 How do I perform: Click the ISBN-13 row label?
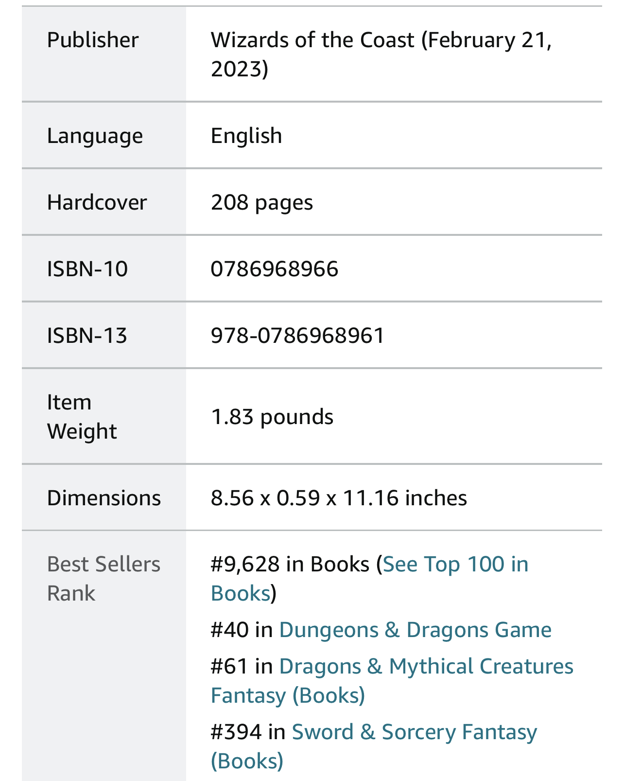(87, 336)
